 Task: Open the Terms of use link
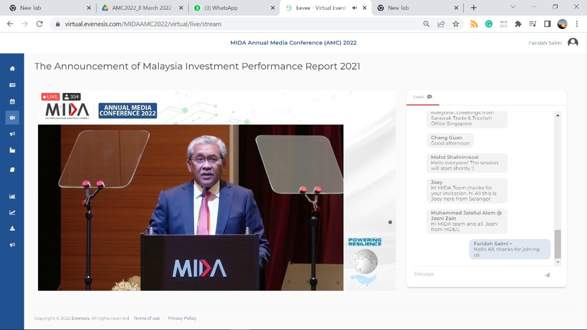pyautogui.click(x=146, y=319)
